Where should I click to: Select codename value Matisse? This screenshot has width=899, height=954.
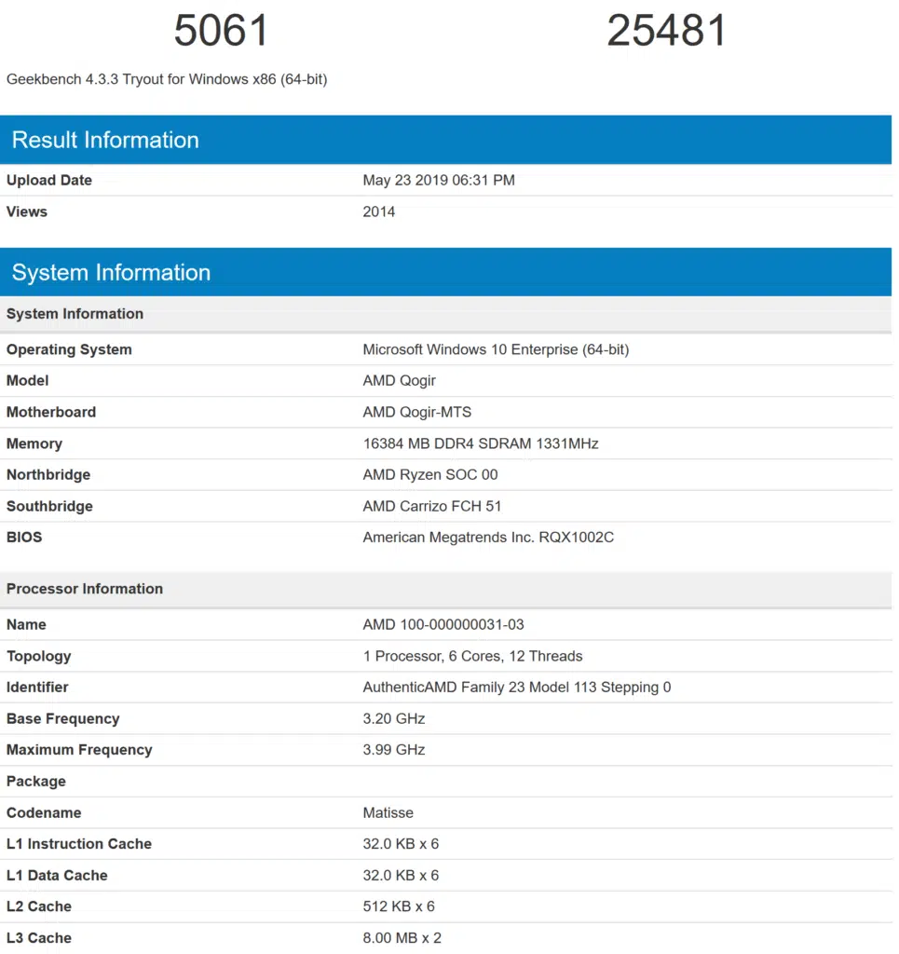coord(388,812)
